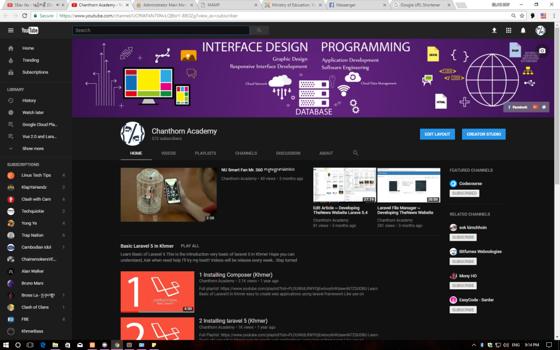Open the Playlists channel tab

point(205,153)
